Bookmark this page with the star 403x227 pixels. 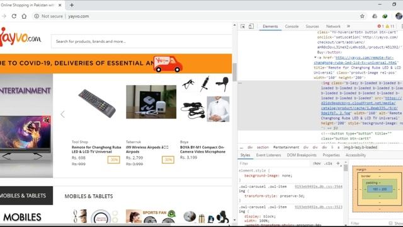[x=362, y=16]
